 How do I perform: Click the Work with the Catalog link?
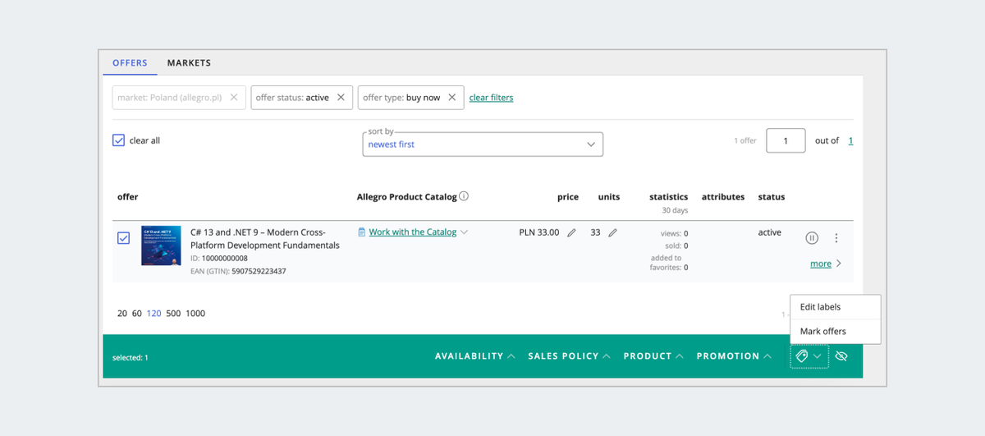412,232
